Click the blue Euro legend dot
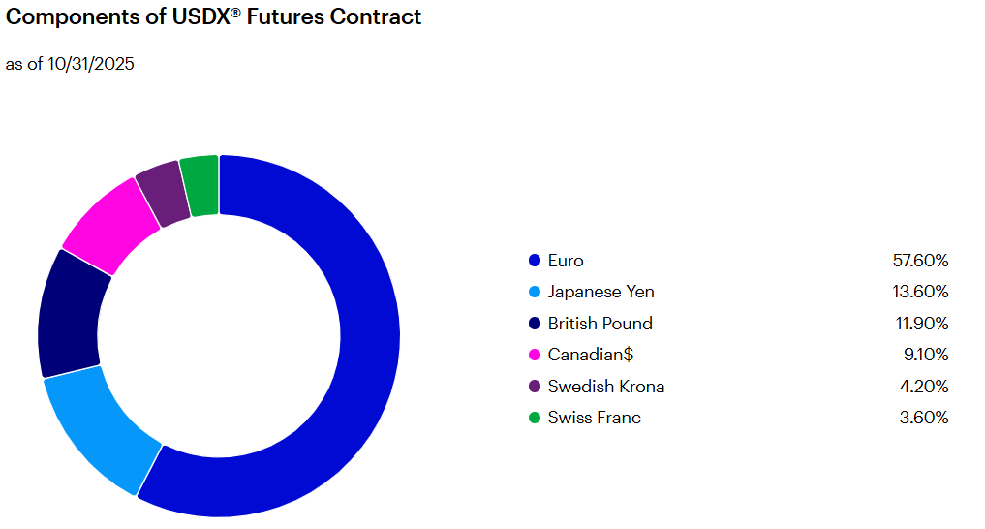This screenshot has width=985, height=529. click(x=534, y=261)
